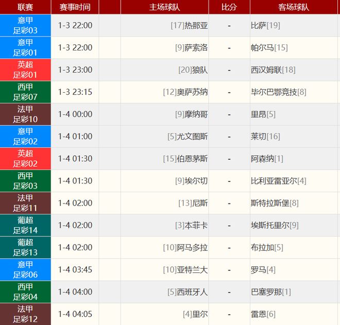
Task: Click the 赛事时间 column header
Action: tap(75, 7)
